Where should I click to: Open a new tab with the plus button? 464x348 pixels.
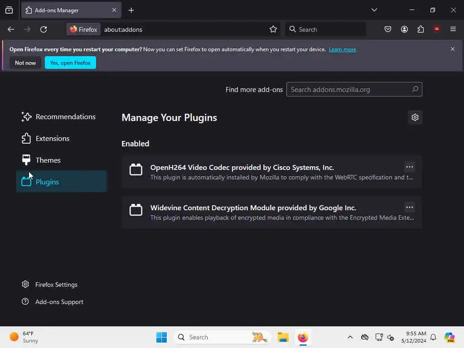tap(131, 10)
